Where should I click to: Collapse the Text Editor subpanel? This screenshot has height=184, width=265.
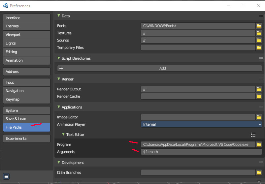(63, 134)
